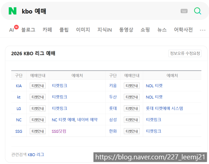This screenshot has height=164, width=209.
Task: Open 티켓링크 link in 삼성 row
Action: [154, 120]
